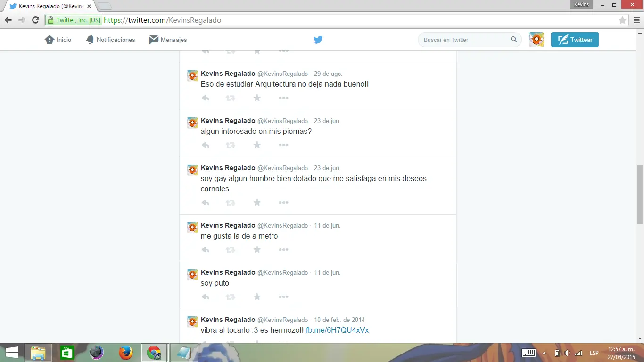
Task: Open the on-screen keyboard tray icon
Action: click(x=528, y=353)
